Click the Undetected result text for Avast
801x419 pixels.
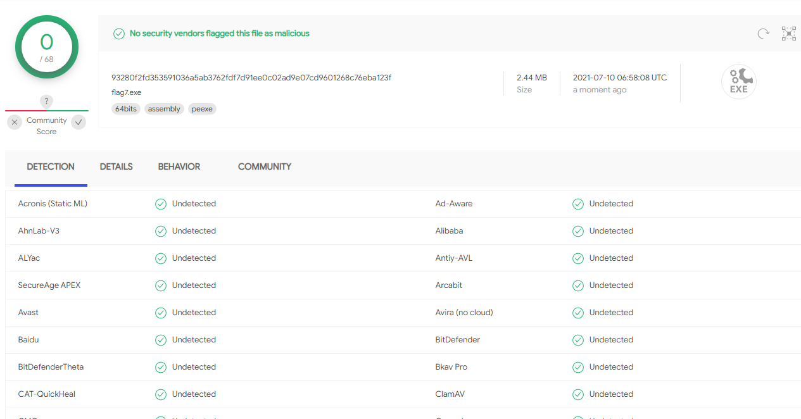[194, 313]
